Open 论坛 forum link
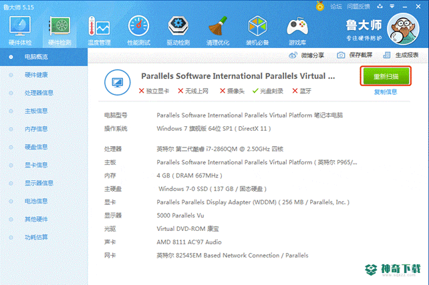The width and height of the screenshot is (429, 285). (336, 7)
